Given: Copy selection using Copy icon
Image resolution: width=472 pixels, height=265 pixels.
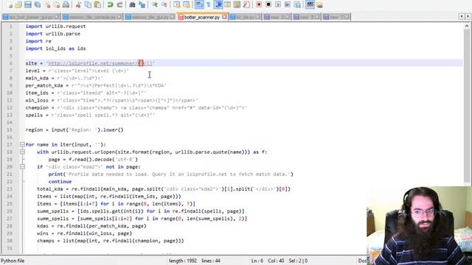Looking at the screenshot, I should (x=88, y=4).
